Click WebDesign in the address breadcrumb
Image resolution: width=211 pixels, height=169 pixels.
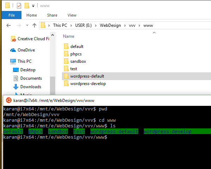[x=110, y=25]
